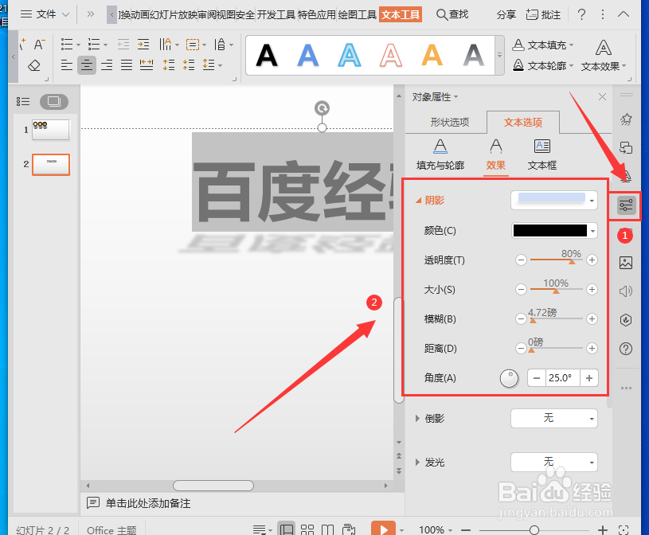The image size is (649, 535).
Task: Apply numbered list icon in ribbon
Action: coord(94,44)
